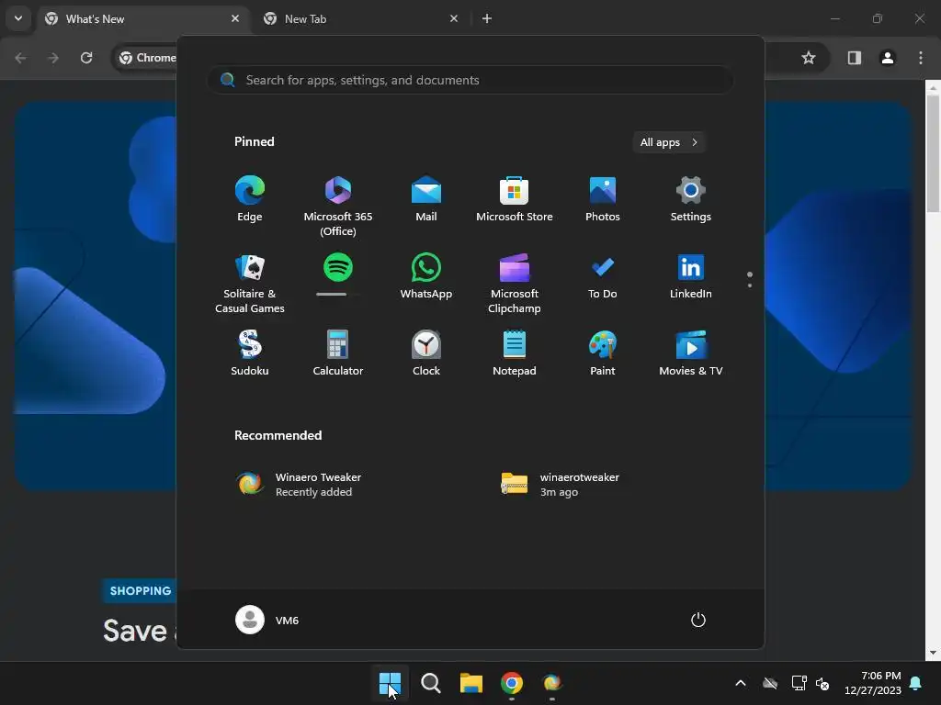Close the New Tab tab
Screen dimensions: 941x705
454,18
